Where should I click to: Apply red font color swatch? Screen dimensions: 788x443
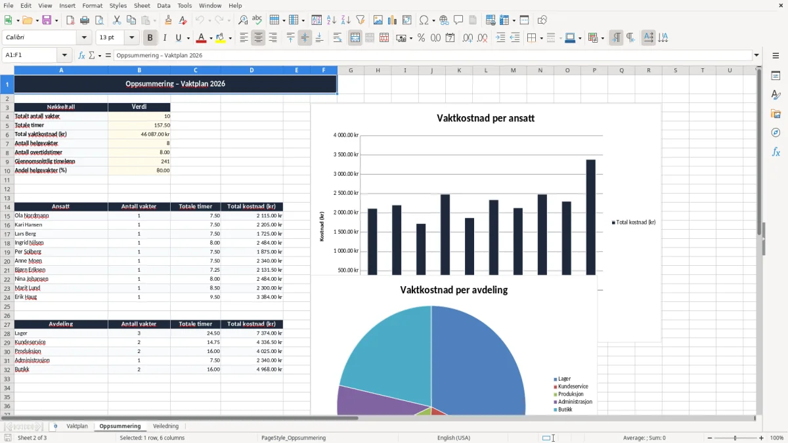[202, 38]
